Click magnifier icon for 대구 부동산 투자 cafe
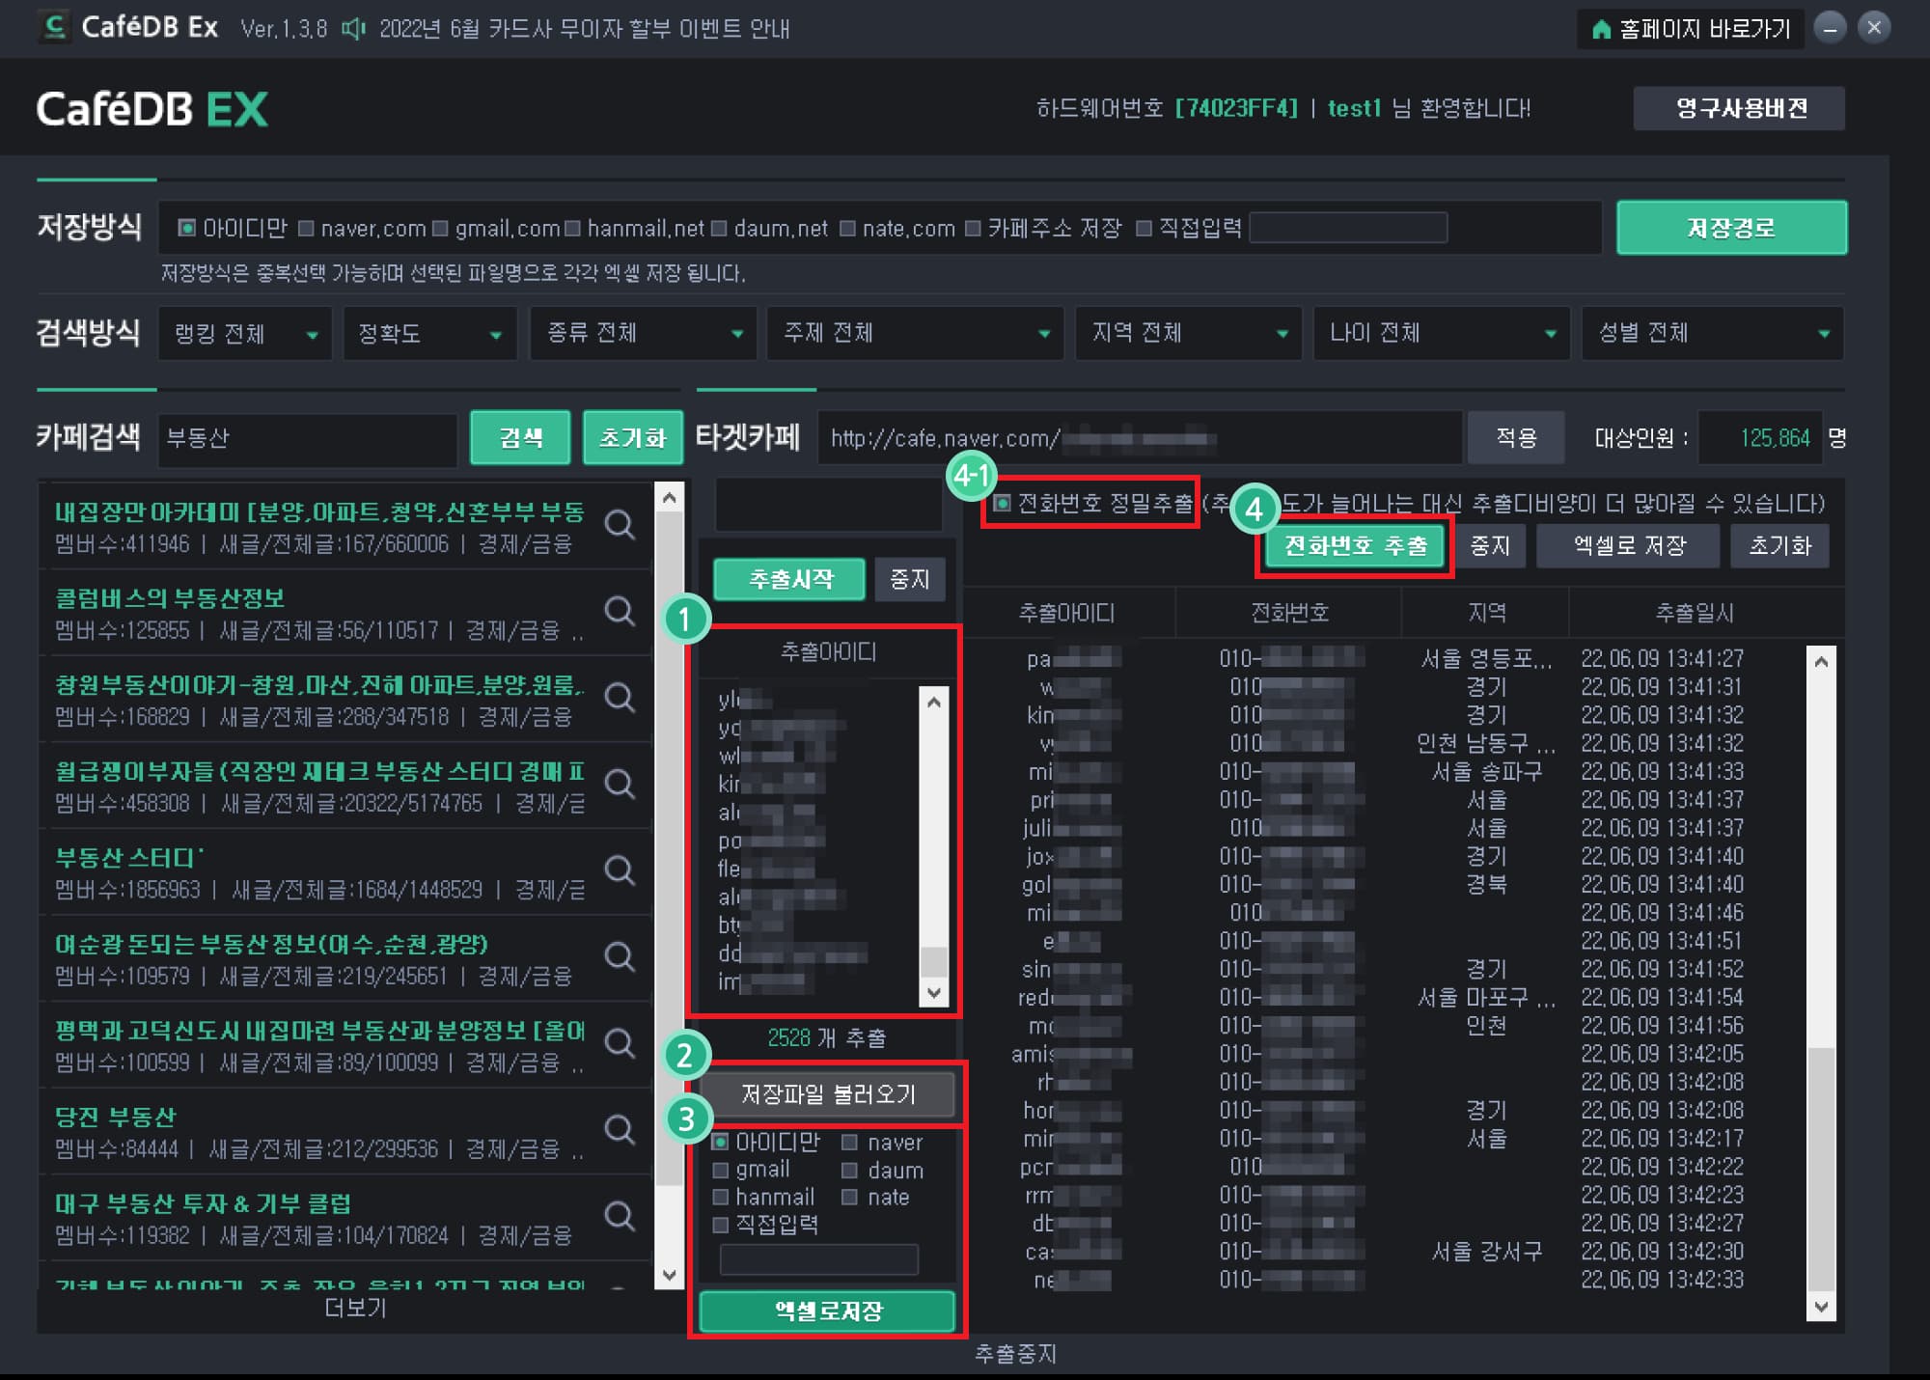 pyautogui.click(x=620, y=1216)
